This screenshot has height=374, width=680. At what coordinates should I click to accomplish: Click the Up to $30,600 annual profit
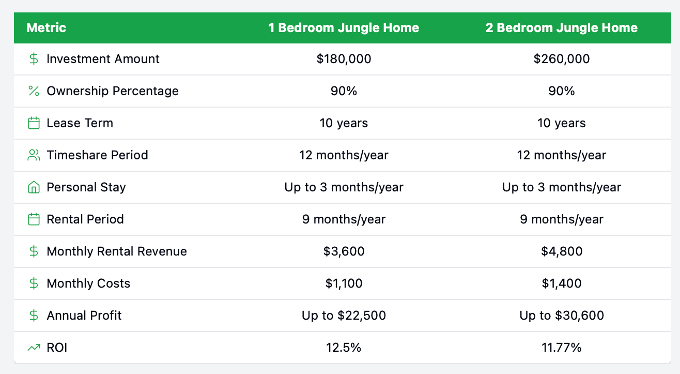click(562, 316)
